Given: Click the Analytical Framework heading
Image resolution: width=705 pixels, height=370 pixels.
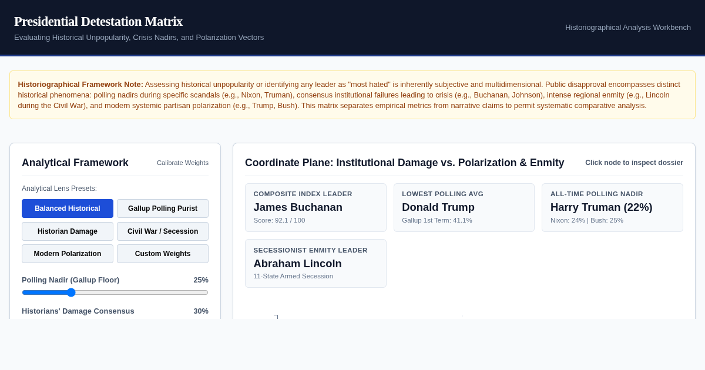Looking at the screenshot, I should click(75, 163).
